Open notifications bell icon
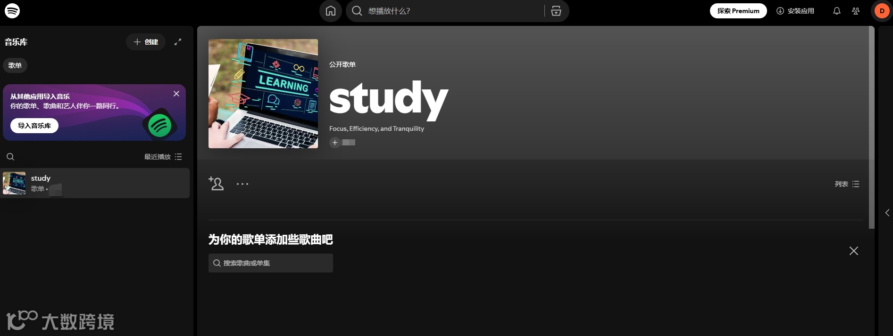 click(836, 11)
